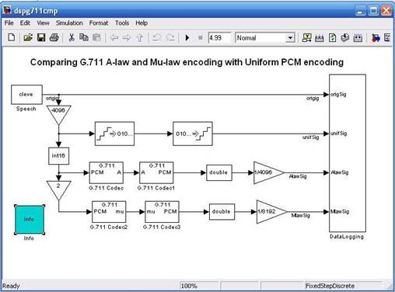Viewport: 395px width, 292px height.
Task: Expand the Normal simulation mode dropdown
Action: [290, 38]
